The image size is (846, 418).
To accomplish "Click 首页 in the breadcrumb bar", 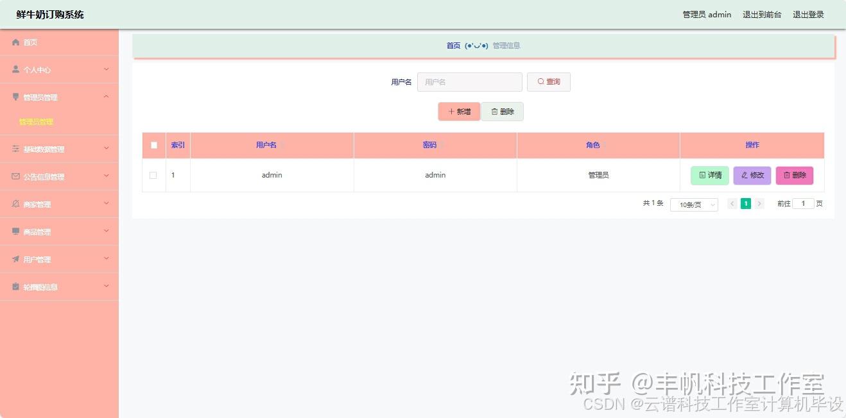I will coord(453,46).
